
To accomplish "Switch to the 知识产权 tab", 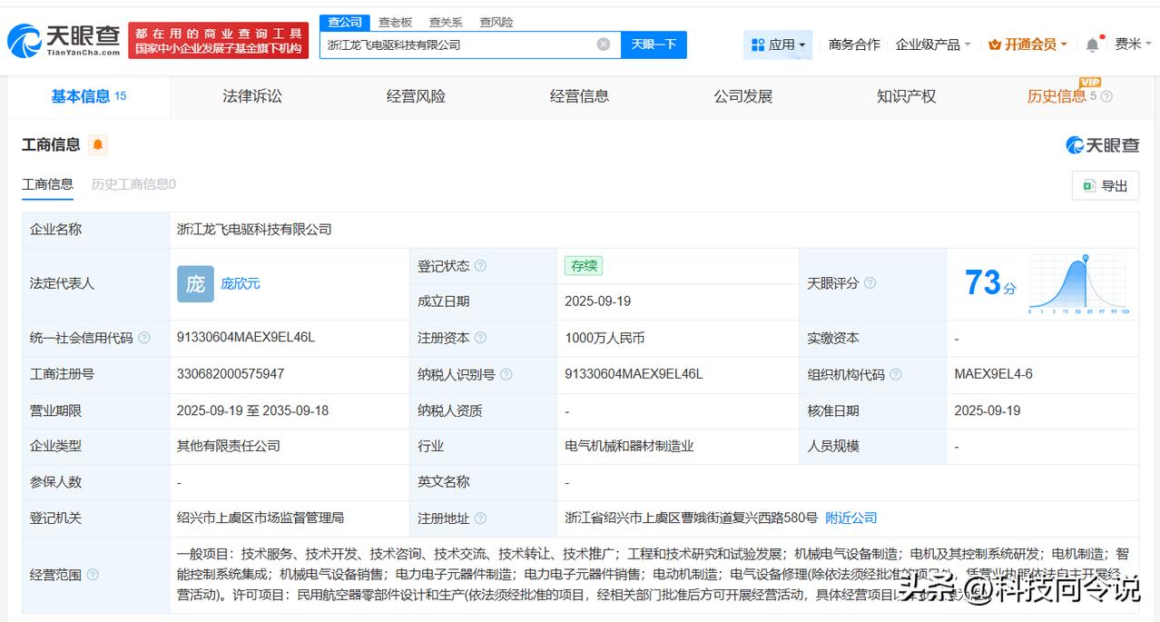I will tap(906, 96).
